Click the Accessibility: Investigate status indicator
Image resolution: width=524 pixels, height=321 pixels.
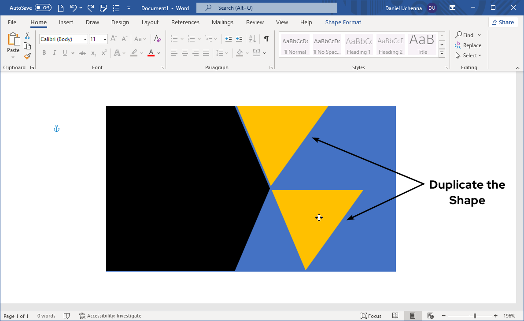click(110, 316)
